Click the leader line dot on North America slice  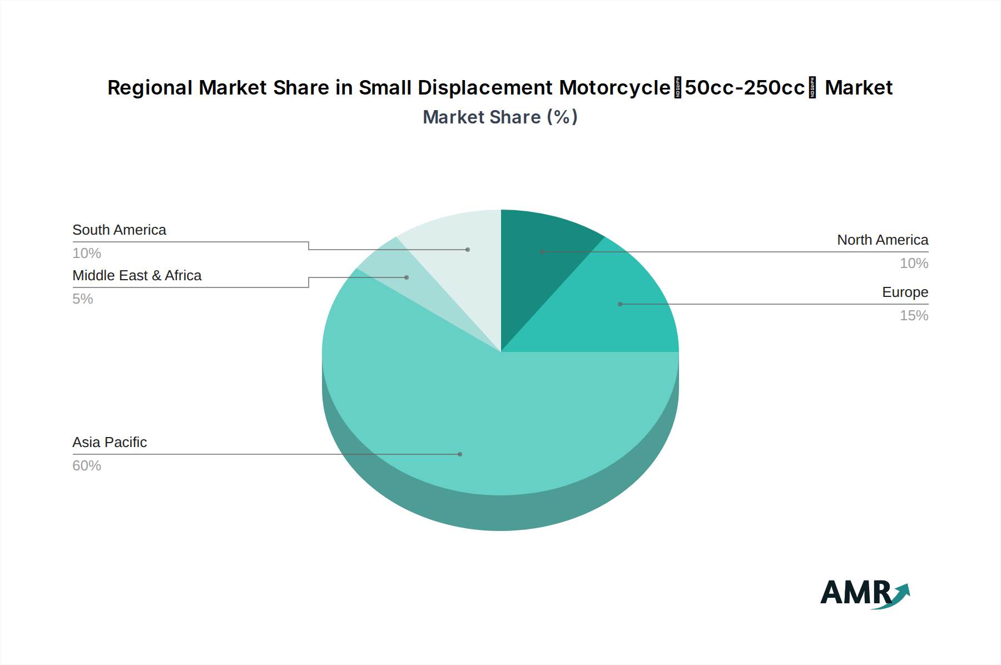tap(542, 253)
